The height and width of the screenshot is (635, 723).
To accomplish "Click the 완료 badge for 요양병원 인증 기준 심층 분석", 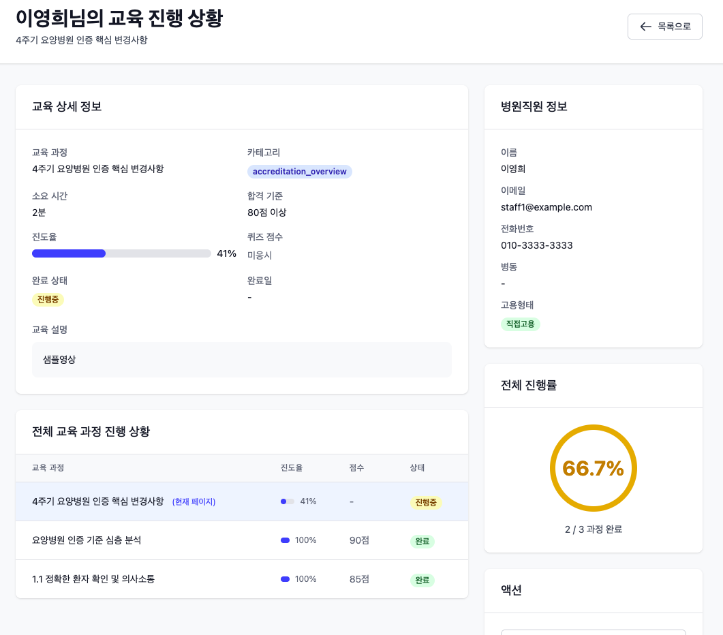I will point(422,540).
